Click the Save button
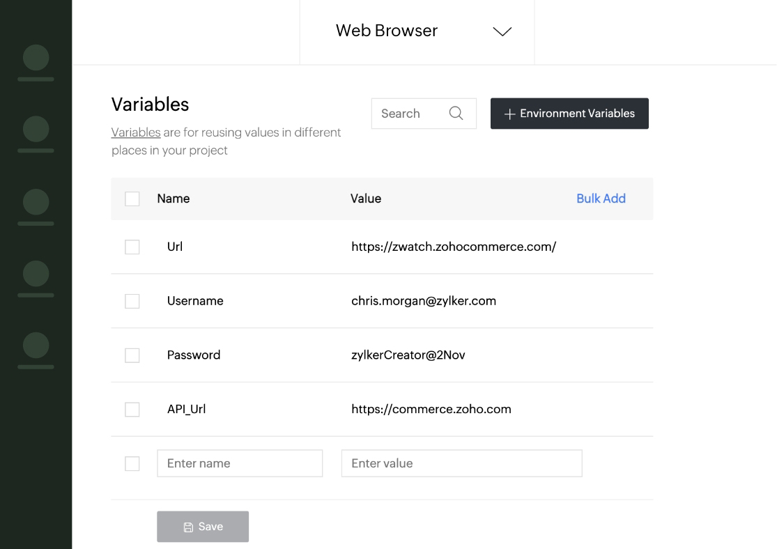The height and width of the screenshot is (549, 777). 203,527
